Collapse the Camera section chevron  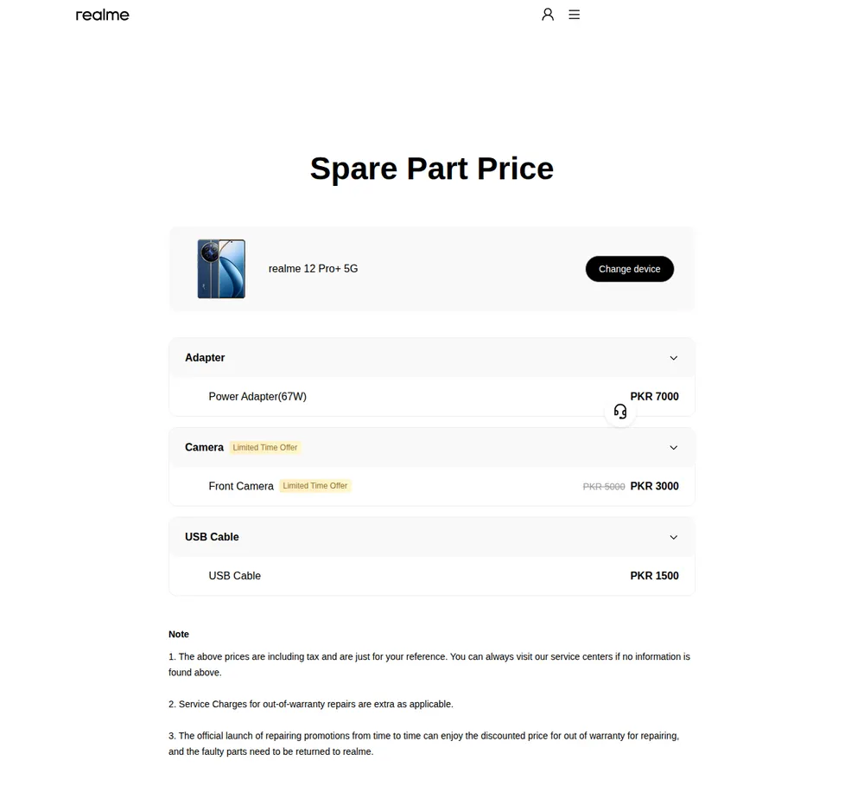coord(673,448)
